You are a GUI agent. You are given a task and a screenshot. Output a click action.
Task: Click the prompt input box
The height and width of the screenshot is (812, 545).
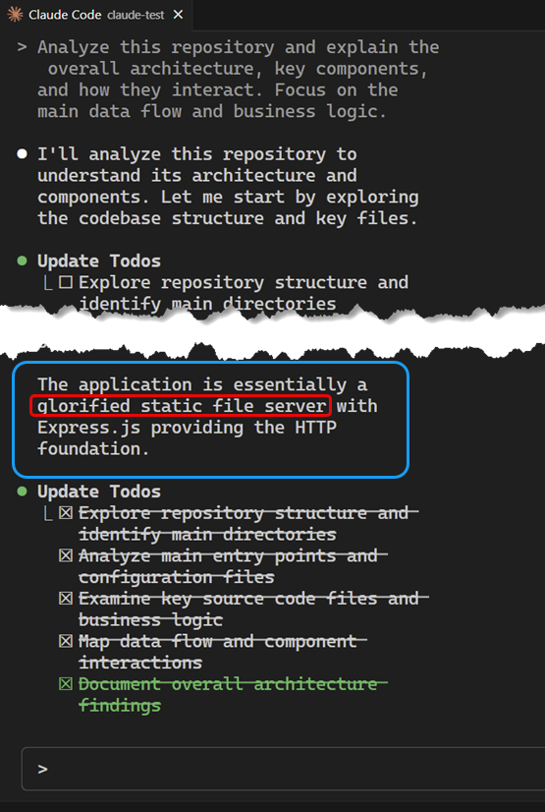283,769
